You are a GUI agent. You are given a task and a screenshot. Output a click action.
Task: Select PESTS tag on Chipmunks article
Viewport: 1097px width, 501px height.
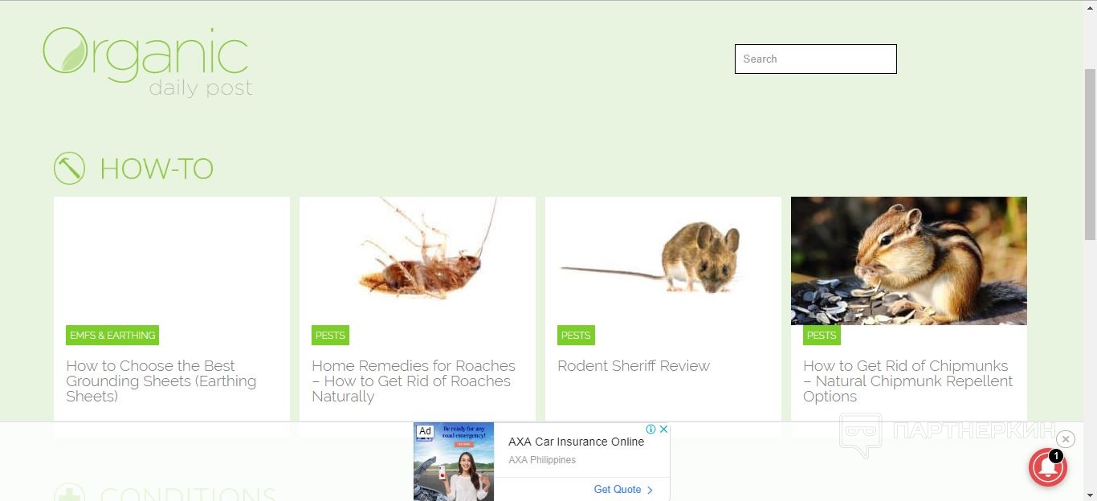pos(822,335)
